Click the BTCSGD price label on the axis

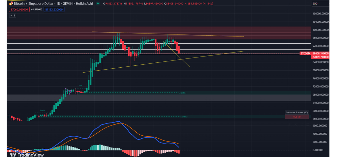tap(304, 53)
